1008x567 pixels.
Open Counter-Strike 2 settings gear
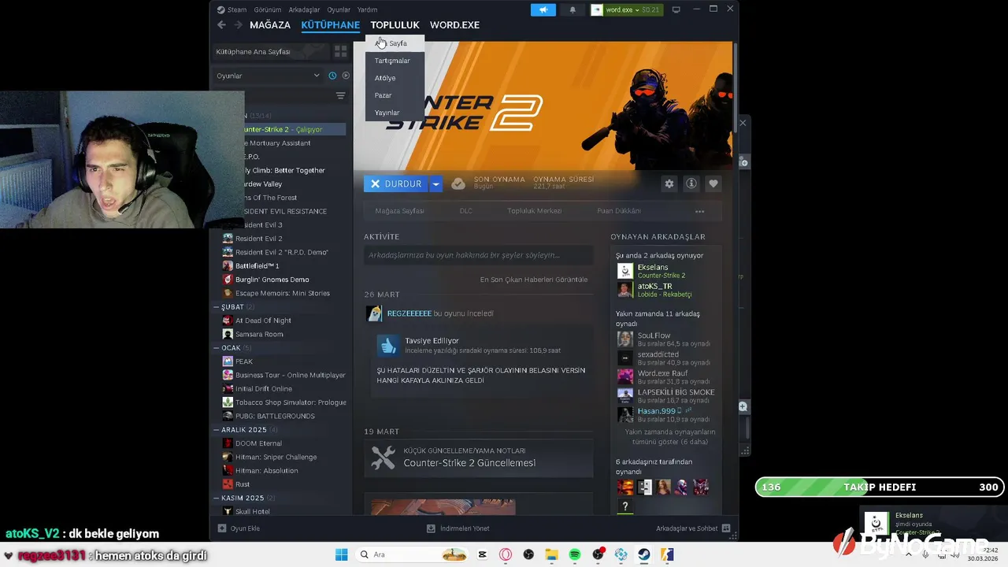pyautogui.click(x=669, y=183)
